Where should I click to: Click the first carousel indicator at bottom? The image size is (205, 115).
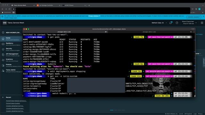point(112,110)
